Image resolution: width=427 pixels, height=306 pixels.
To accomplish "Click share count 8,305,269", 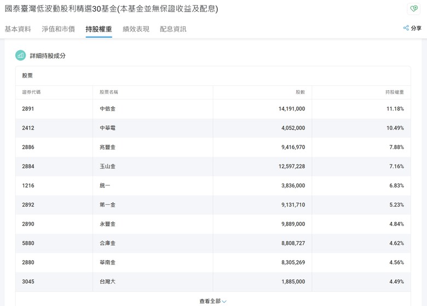I will click(x=293, y=262).
